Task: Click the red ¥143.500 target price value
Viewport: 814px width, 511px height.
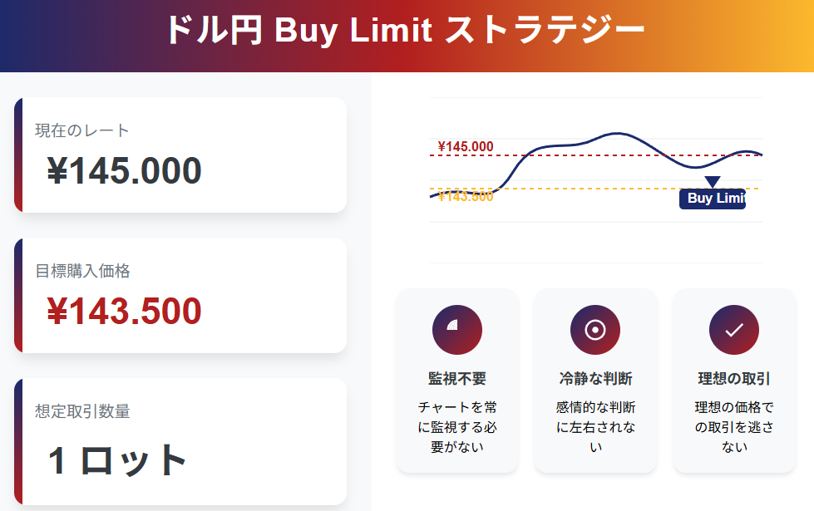Action: [x=124, y=312]
